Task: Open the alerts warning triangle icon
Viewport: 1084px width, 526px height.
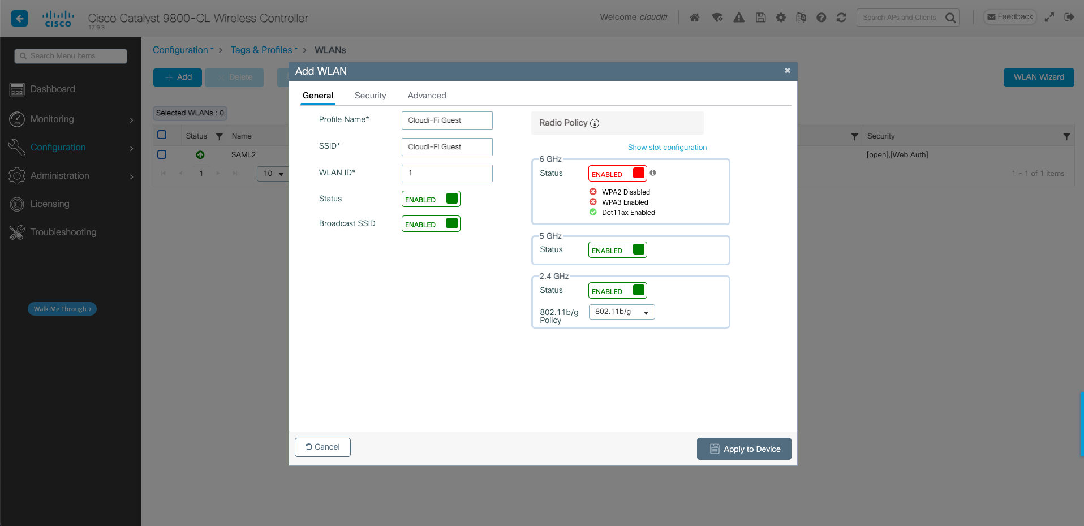Action: click(x=739, y=18)
